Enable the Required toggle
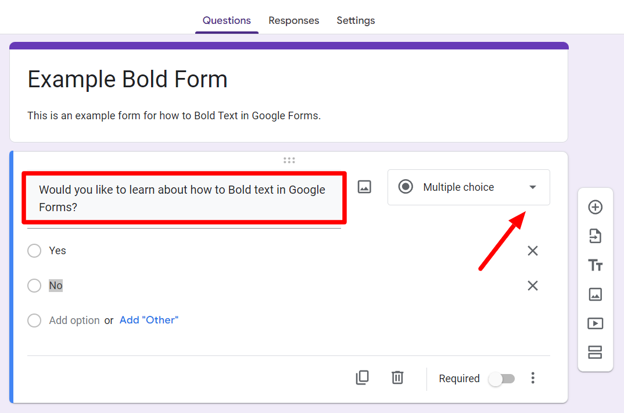This screenshot has height=413, width=624. click(x=501, y=378)
